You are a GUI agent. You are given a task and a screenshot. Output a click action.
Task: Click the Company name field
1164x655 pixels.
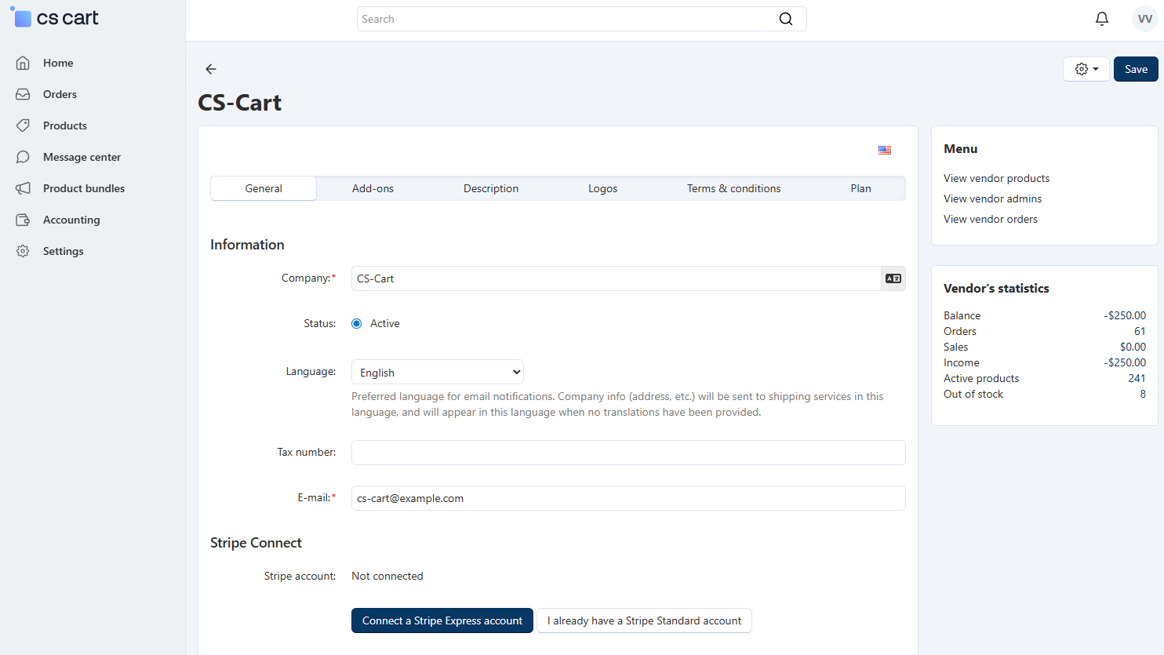(x=617, y=278)
